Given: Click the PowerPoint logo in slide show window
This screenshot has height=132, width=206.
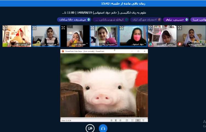Looking at the screenshot, I should click(63, 51).
